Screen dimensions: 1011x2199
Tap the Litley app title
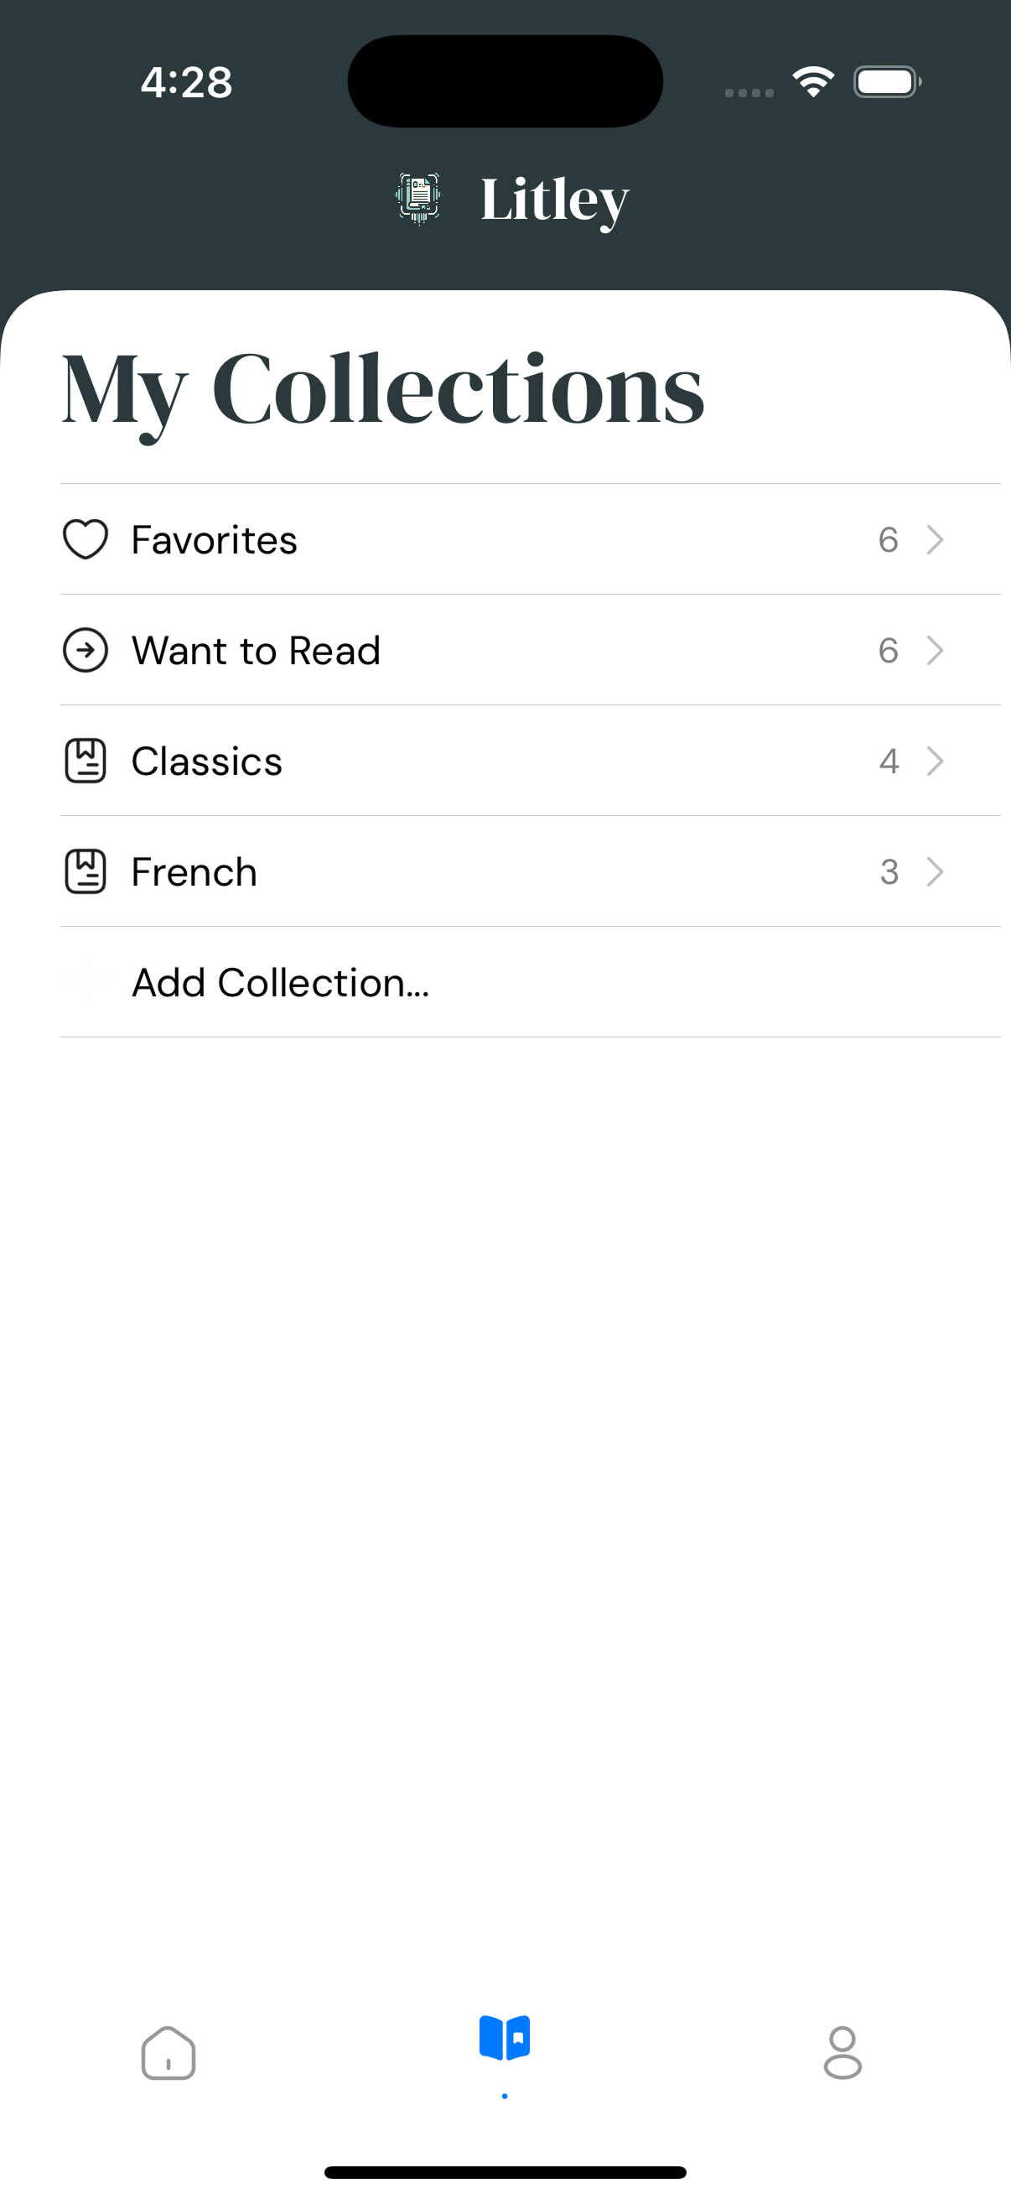555,200
